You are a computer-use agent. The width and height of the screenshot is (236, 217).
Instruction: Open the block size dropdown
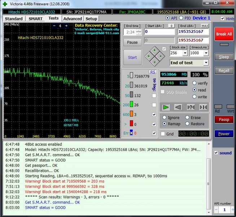click(x=185, y=53)
